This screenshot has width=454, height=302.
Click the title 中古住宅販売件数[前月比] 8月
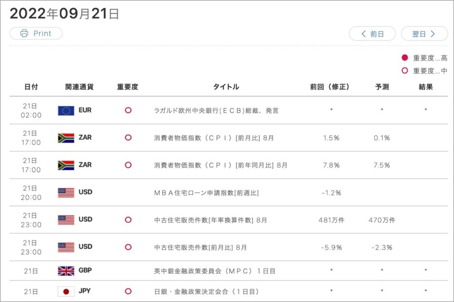click(x=200, y=248)
